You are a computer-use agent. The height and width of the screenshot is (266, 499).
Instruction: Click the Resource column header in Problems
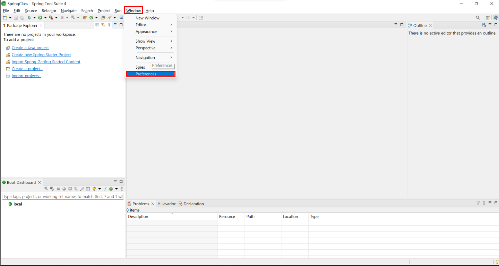(x=231, y=216)
